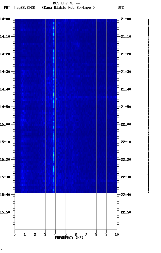Click the 22:30 UTC time label
The height and width of the screenshot is (253, 161).
pyautogui.click(x=126, y=177)
